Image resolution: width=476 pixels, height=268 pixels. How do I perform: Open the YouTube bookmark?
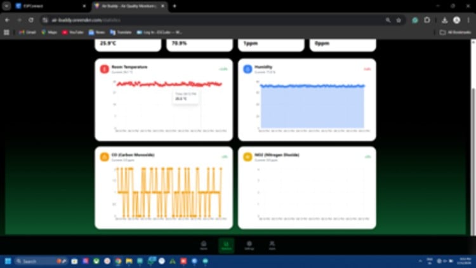pos(73,32)
